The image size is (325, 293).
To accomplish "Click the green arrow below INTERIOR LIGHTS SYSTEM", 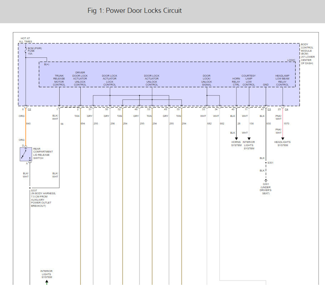I will 46,282.
